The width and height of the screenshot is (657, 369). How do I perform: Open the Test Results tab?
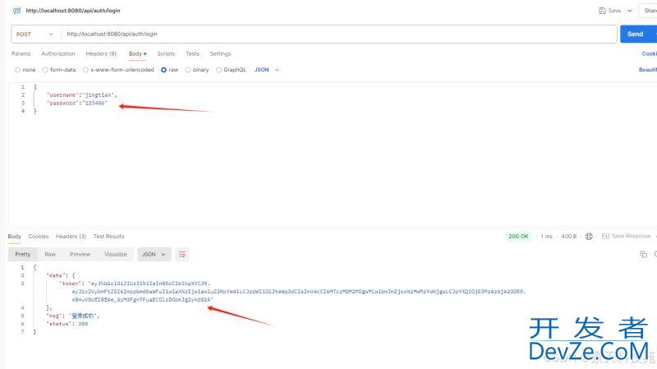coord(109,237)
